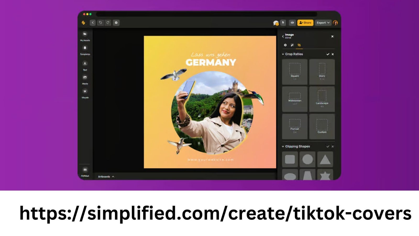Collapse the Crop Ratios section

(283, 54)
